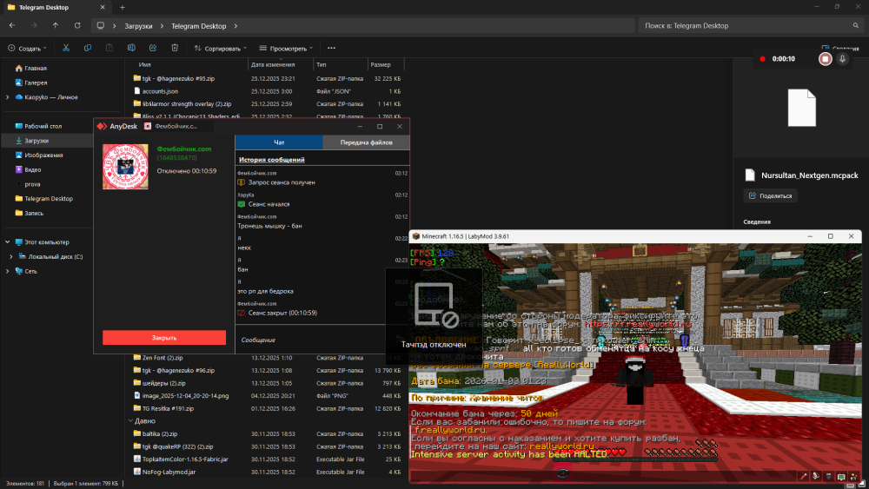Click Nursultan_Nextgen.mcpack name in details pane

(809, 175)
